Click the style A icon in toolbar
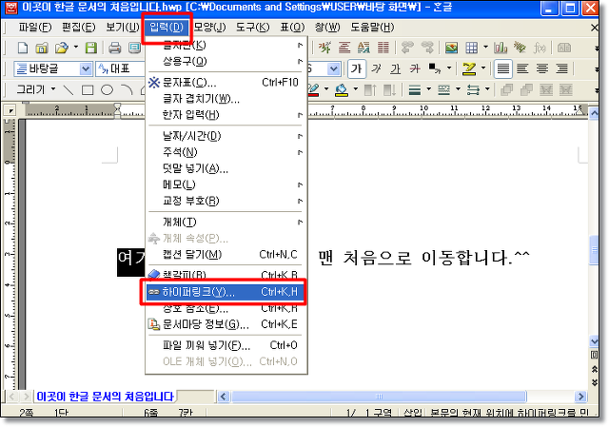The width and height of the screenshot is (609, 427). [x=363, y=48]
